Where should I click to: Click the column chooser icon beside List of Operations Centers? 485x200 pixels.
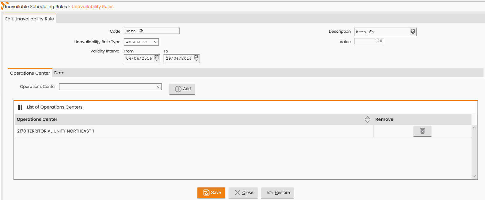pyautogui.click(x=20, y=107)
